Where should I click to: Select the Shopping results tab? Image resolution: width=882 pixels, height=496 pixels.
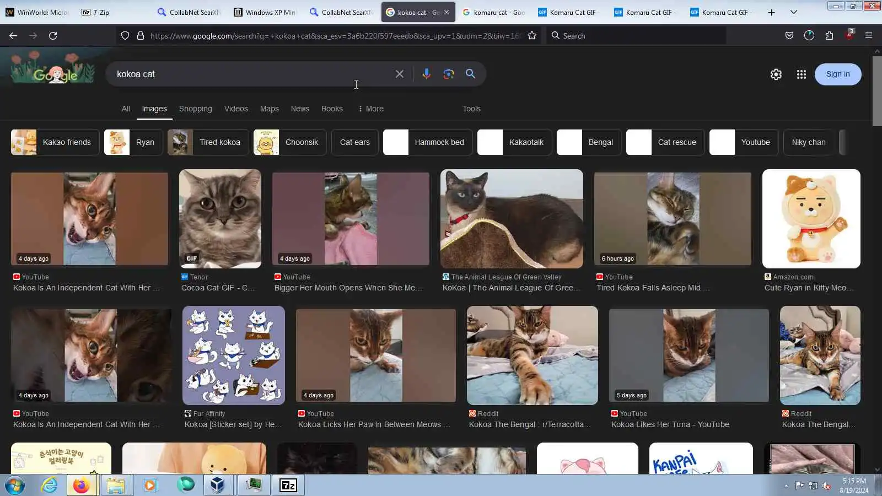click(196, 109)
